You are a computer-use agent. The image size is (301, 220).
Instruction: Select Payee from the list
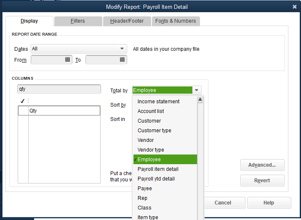coord(165,189)
